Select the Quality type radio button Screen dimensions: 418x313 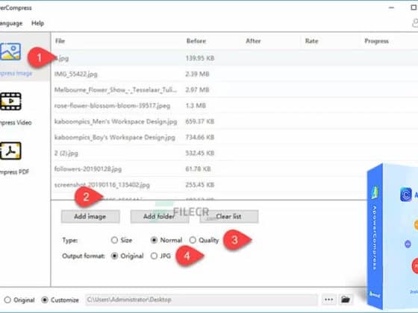(x=193, y=240)
